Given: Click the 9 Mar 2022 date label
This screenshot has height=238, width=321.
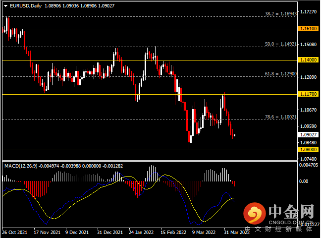Looking at the screenshot, I should (204, 232).
